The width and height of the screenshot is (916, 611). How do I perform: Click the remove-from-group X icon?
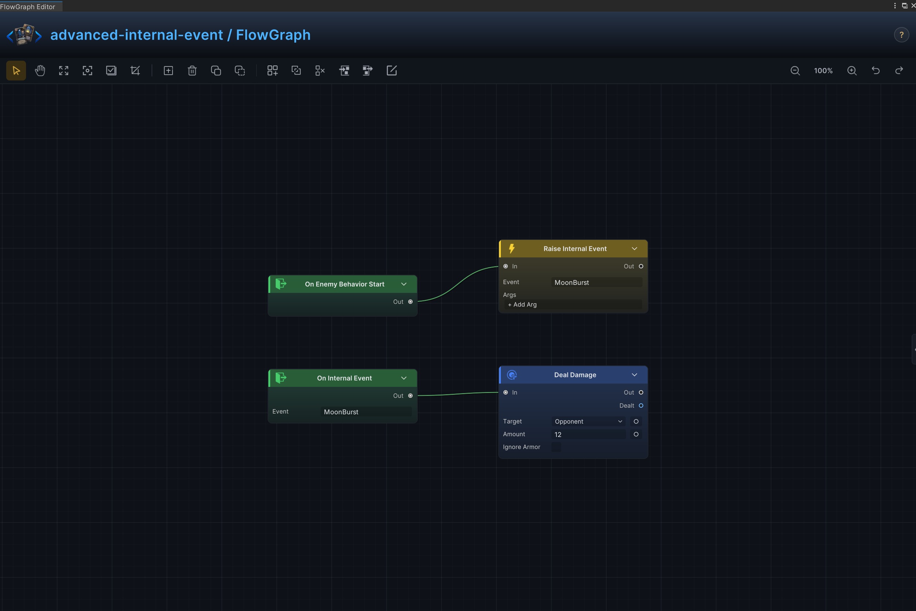[x=320, y=71]
